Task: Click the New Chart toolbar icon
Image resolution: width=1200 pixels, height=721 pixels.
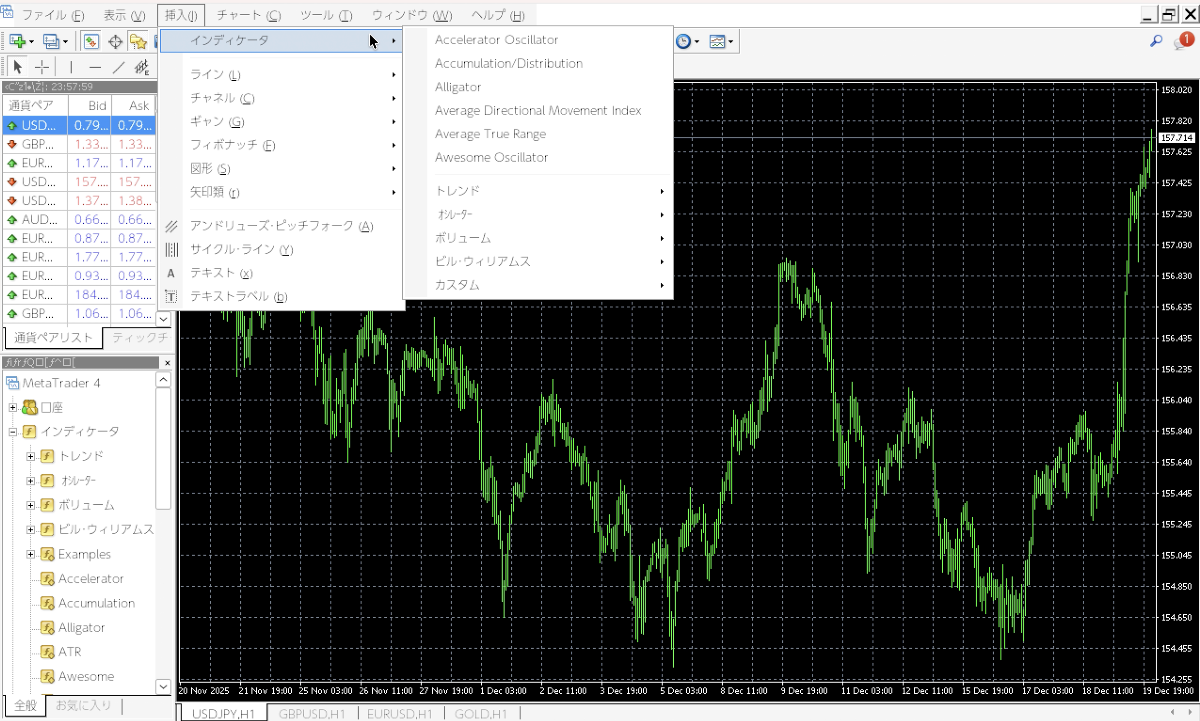Action: 18,42
